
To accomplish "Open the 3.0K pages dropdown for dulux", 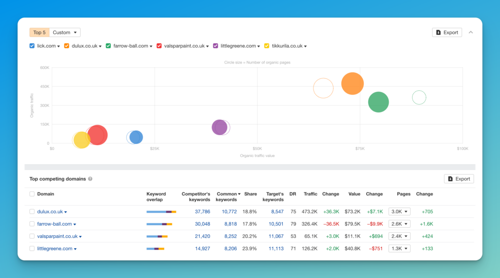I will pyautogui.click(x=399, y=212).
